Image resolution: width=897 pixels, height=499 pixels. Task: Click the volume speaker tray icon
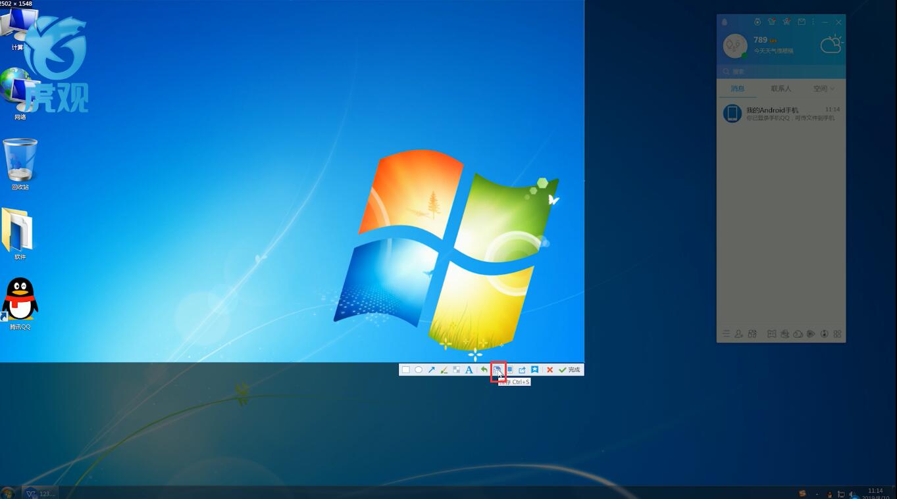[852, 494]
